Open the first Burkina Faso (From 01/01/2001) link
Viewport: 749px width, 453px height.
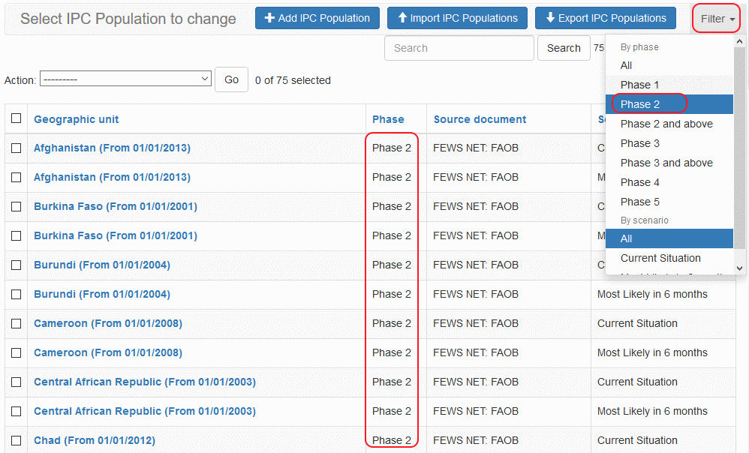click(116, 206)
